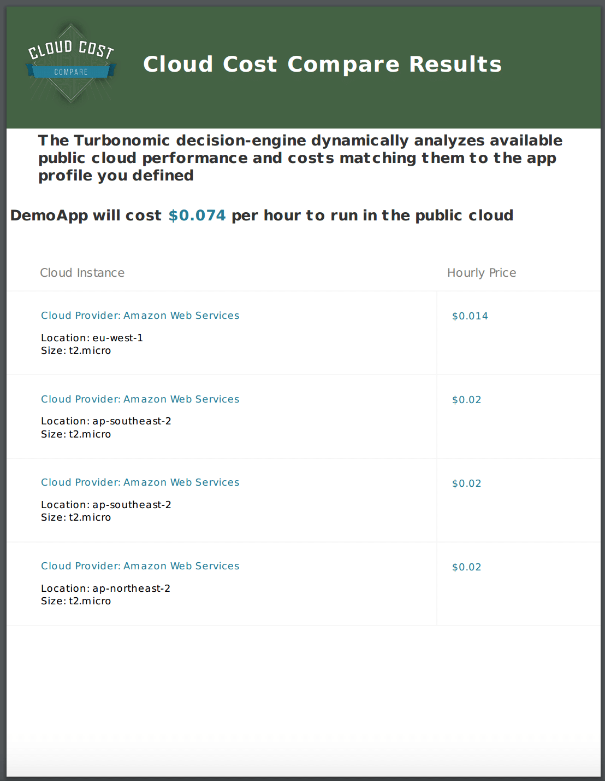The image size is (605, 781).
Task: Click the Cloud Cost Compare logo
Action: [71, 63]
